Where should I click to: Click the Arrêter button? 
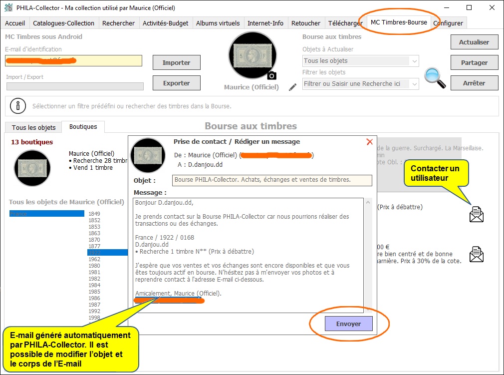[474, 83]
